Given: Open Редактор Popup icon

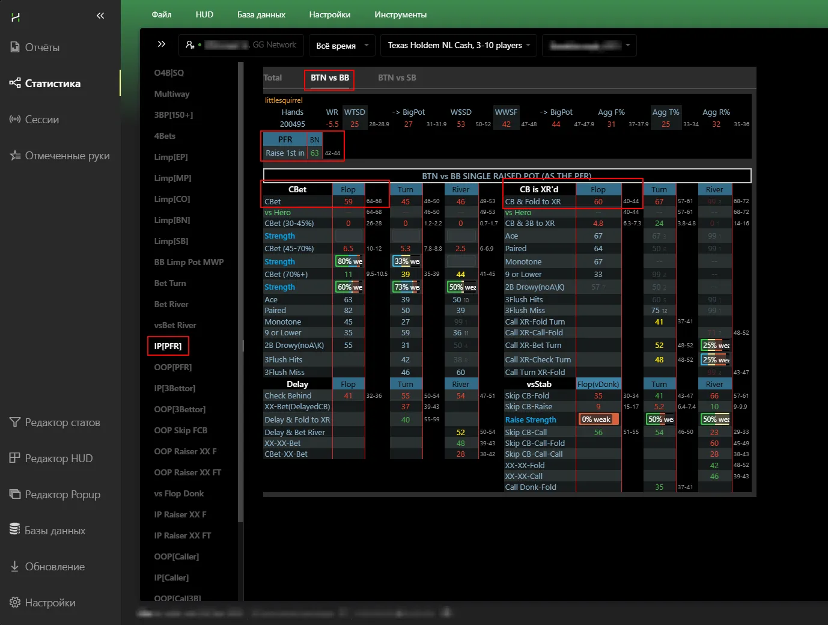Looking at the screenshot, I should (15, 495).
